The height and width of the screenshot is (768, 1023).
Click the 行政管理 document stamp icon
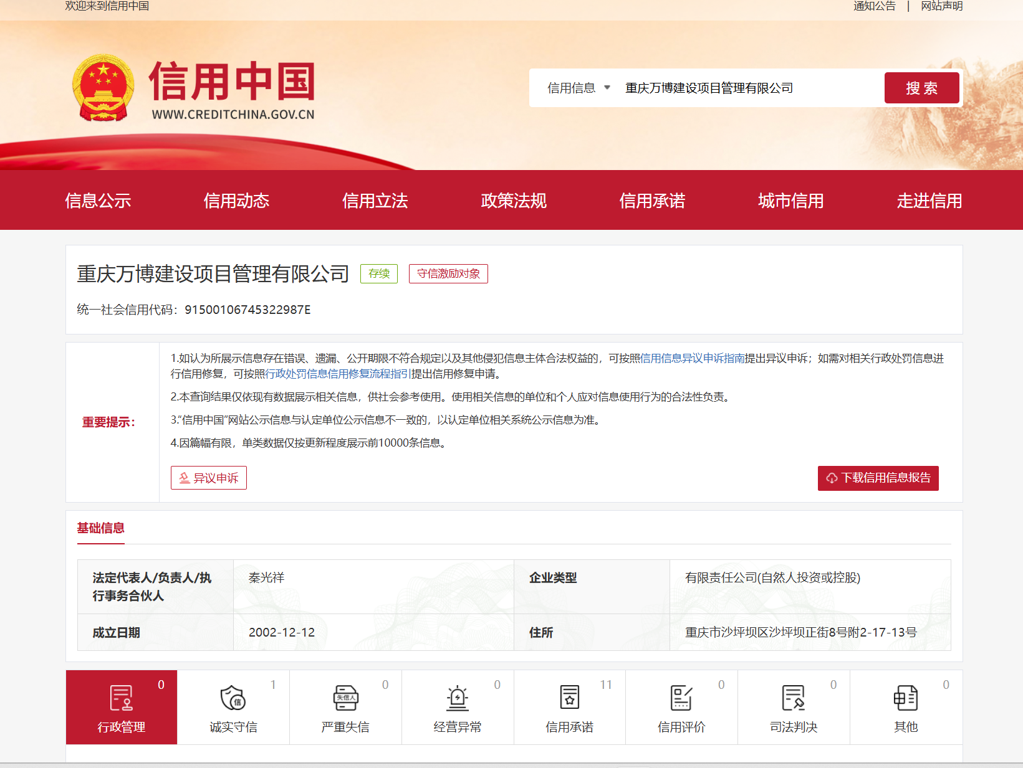point(121,698)
